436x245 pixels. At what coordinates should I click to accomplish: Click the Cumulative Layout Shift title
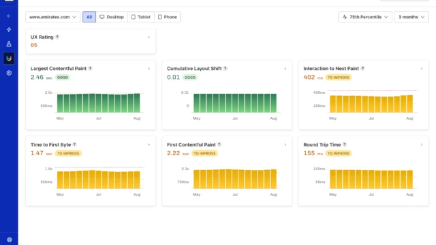pyautogui.click(x=194, y=68)
